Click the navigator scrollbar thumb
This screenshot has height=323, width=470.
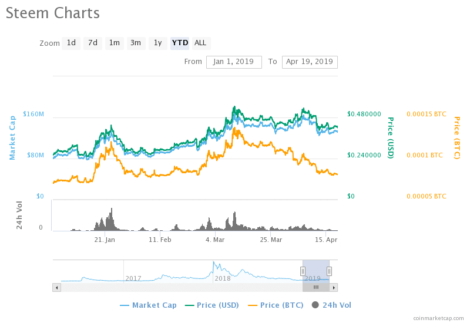[316, 288]
